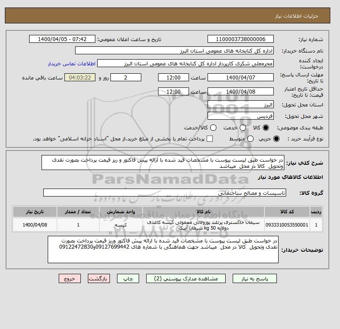This screenshot has width=340, height=329.
Task: Click the شرح کلی نیاز description box
Action: tap(163, 163)
